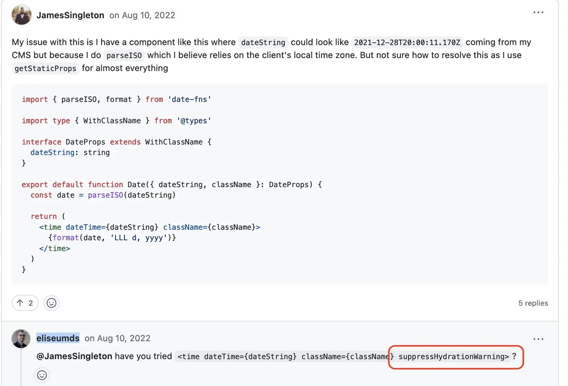Screen dimensions: 568x386
Task: Click the inline getStaticProps code
Action: 45,68
